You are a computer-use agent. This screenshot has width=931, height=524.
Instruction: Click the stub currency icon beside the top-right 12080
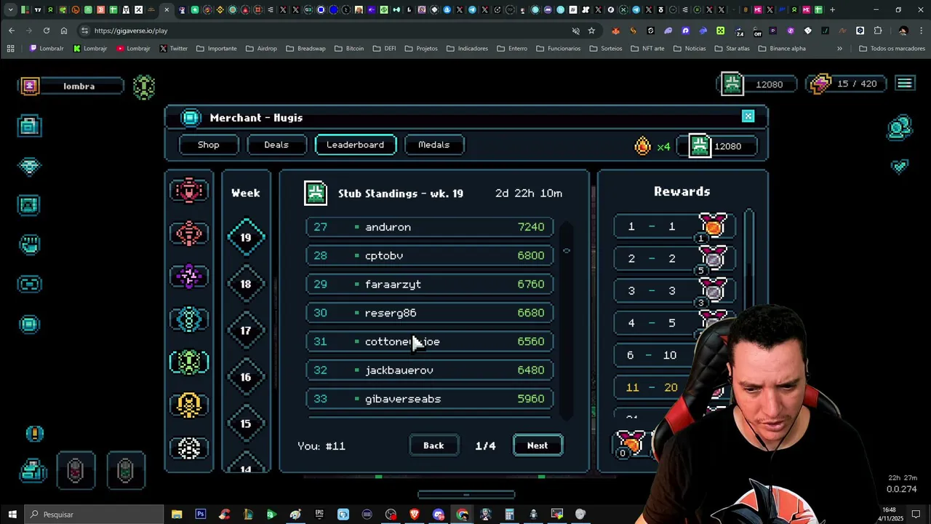pyautogui.click(x=732, y=84)
